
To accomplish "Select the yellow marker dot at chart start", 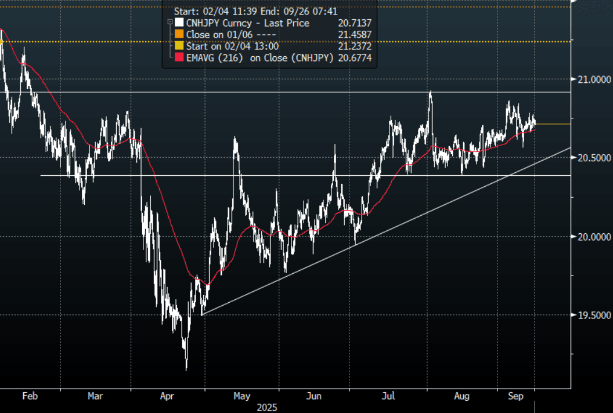I will point(1,42).
